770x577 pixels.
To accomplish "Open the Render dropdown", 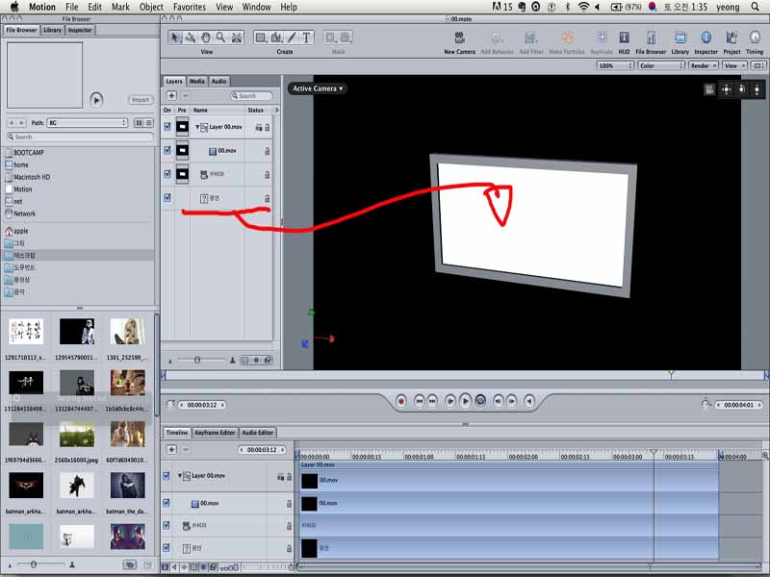I will pos(704,65).
